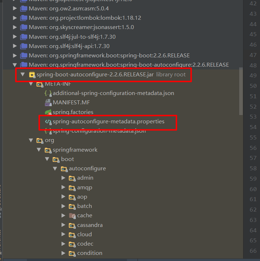Select additional-spring-configuration-metadata.json file
Viewport: 260px width, 261px height.
coord(113,93)
